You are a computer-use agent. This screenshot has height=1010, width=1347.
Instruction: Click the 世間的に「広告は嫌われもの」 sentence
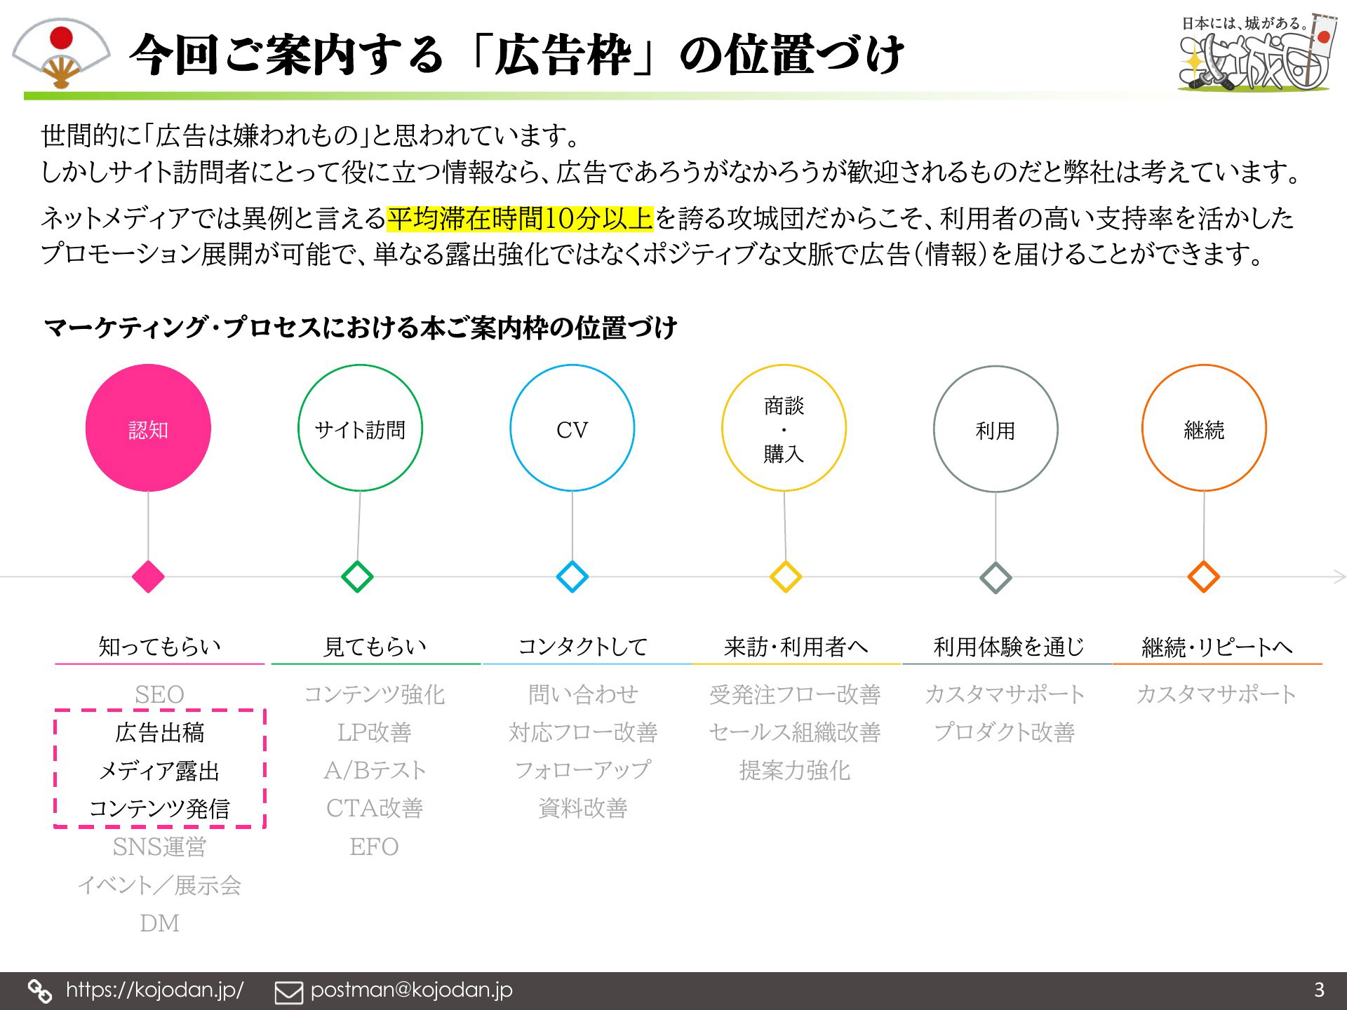[311, 135]
